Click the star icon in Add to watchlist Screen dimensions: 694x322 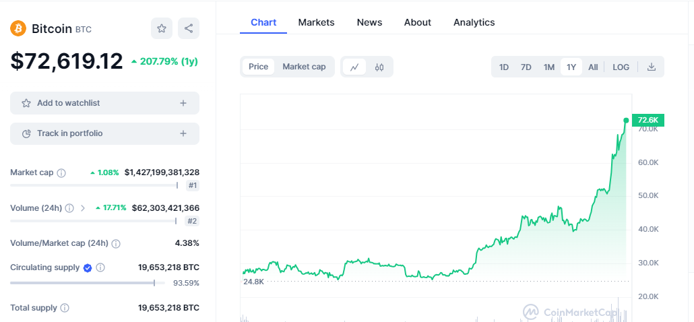(x=26, y=103)
